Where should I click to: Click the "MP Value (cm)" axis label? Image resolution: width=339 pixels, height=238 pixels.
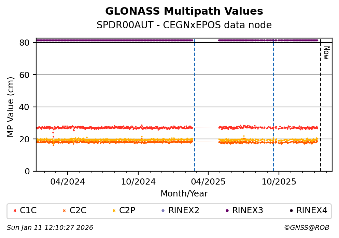click(x=11, y=107)
